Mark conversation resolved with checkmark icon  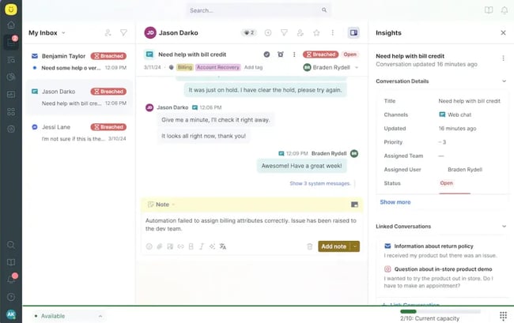[x=266, y=54]
